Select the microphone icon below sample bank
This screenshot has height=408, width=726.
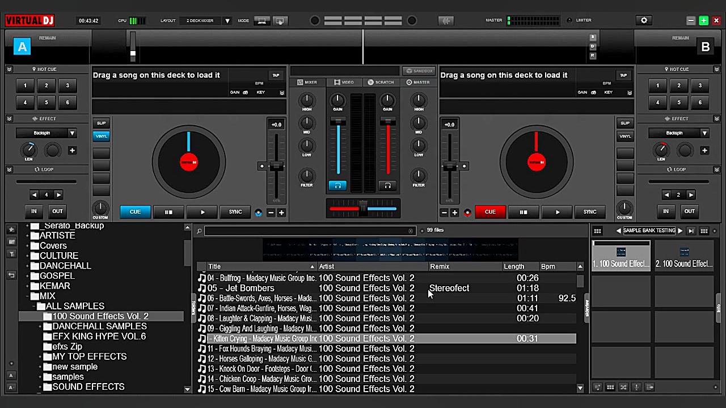pyautogui.click(x=636, y=387)
